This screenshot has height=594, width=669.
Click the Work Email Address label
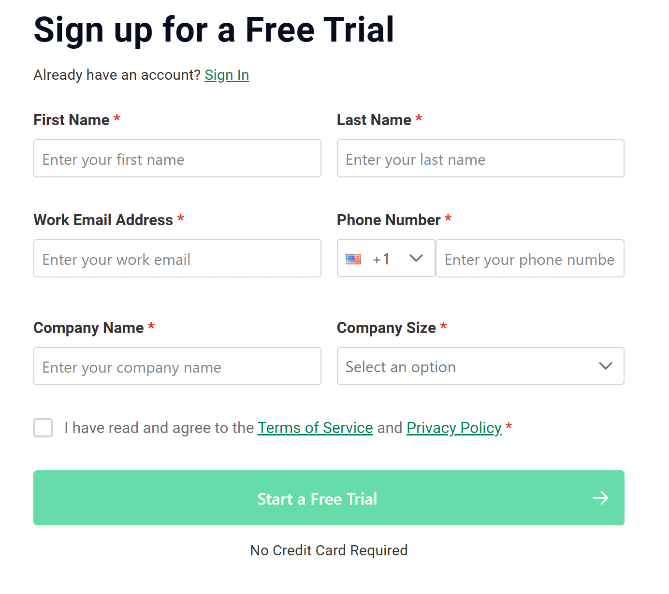103,220
